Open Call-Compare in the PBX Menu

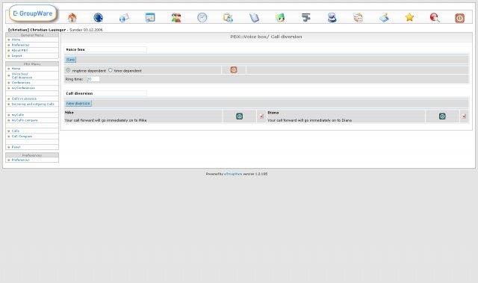pyautogui.click(x=22, y=137)
